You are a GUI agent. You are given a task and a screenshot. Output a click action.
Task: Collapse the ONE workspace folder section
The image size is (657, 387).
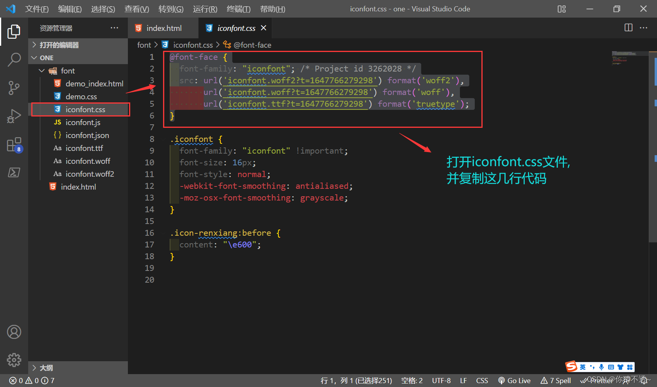pyautogui.click(x=78, y=58)
